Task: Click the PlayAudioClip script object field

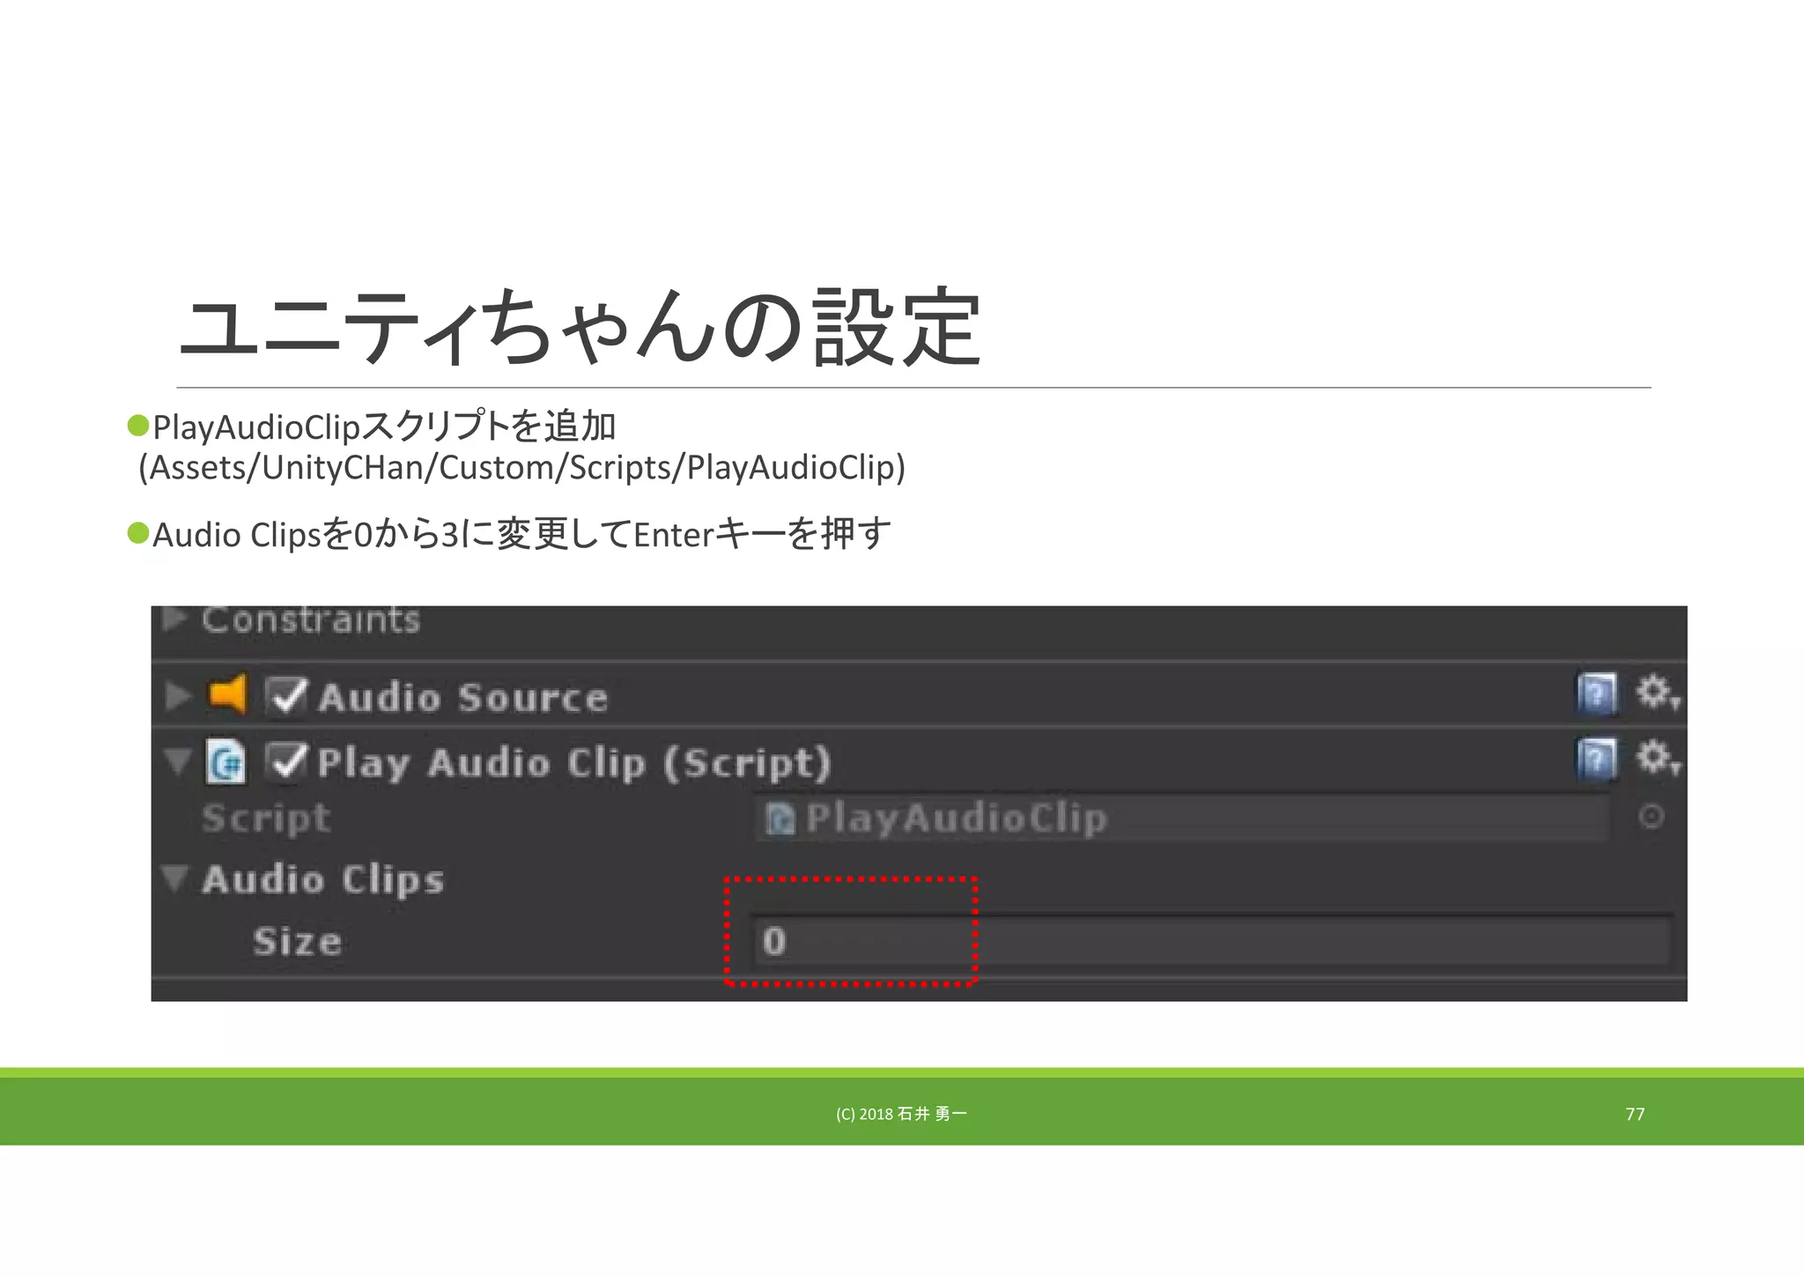Action: [1182, 818]
